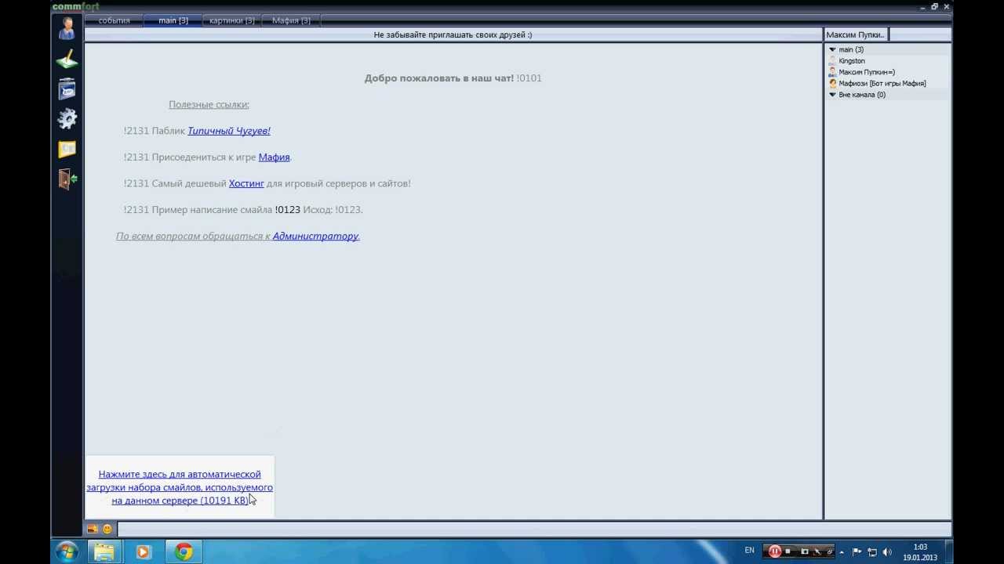Open the картинки [3] tab
The height and width of the screenshot is (564, 1004).
click(232, 20)
